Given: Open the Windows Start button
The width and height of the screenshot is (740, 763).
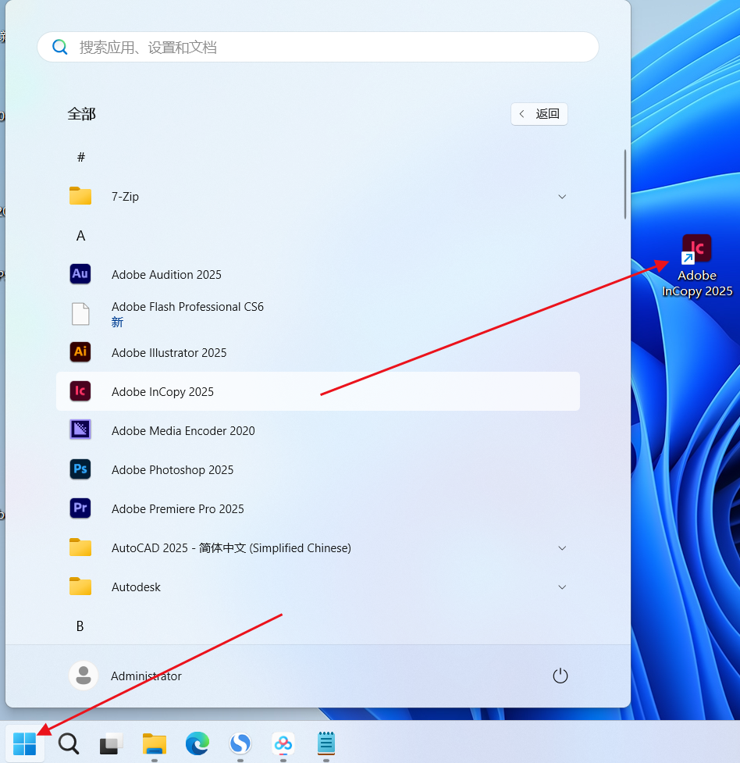Looking at the screenshot, I should 24,743.
